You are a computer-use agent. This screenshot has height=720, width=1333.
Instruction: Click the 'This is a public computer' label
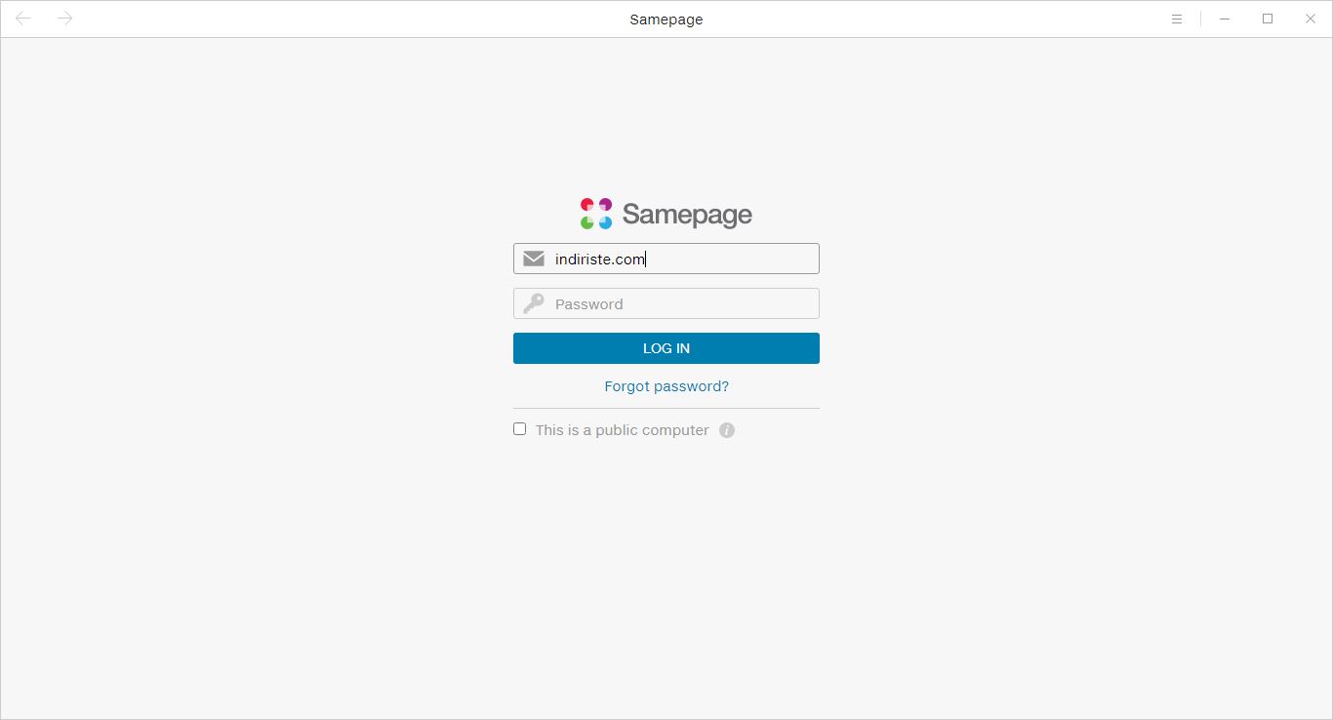tap(623, 430)
